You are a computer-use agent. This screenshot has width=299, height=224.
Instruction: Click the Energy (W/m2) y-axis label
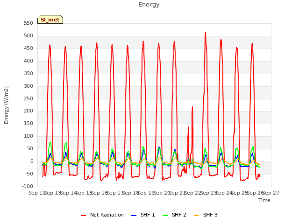click(x=6, y=105)
